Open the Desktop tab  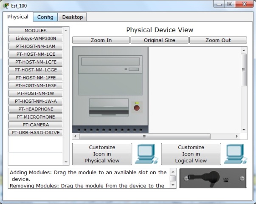pyautogui.click(x=73, y=17)
